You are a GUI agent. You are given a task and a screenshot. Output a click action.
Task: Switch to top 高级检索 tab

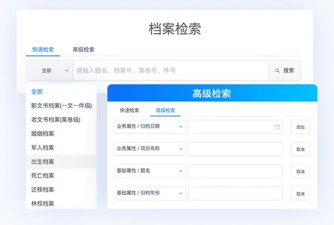83,49
